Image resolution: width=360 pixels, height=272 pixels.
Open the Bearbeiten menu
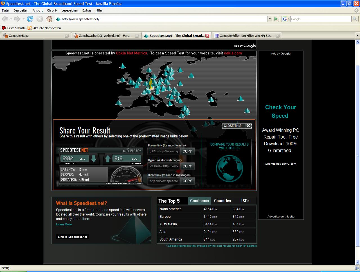(x=21, y=10)
